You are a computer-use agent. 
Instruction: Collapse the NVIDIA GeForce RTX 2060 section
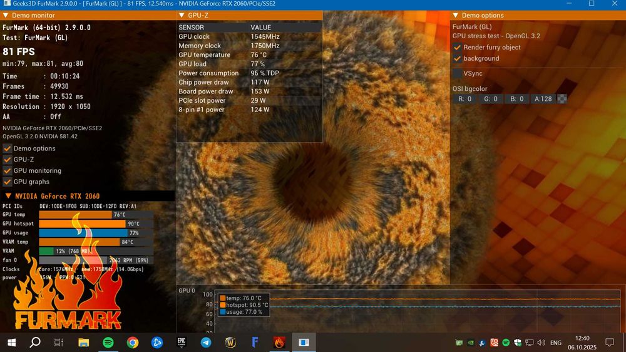click(8, 196)
